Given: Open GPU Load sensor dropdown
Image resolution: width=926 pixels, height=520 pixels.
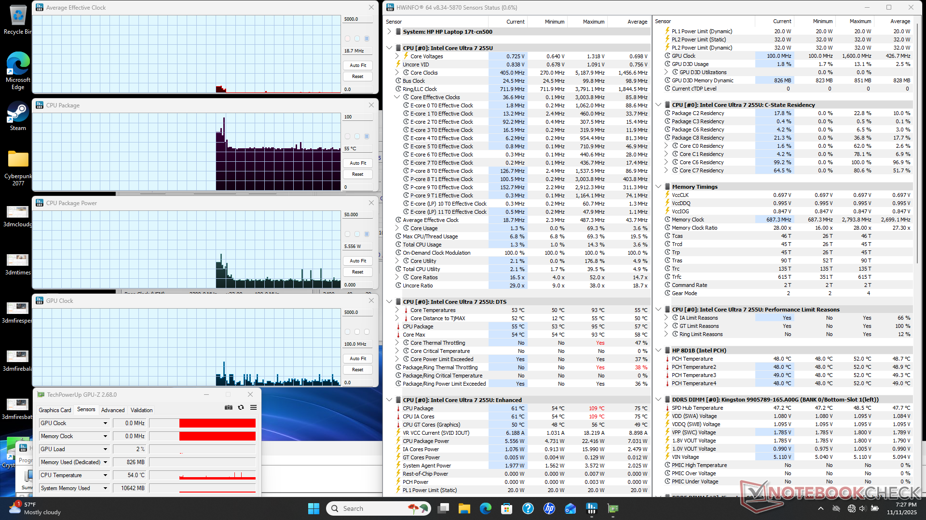Looking at the screenshot, I should pos(105,449).
